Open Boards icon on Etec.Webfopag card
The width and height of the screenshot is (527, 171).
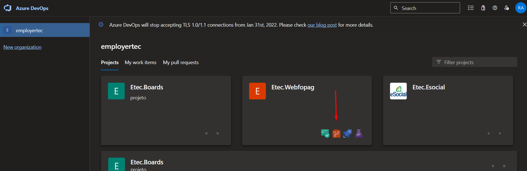325,134
